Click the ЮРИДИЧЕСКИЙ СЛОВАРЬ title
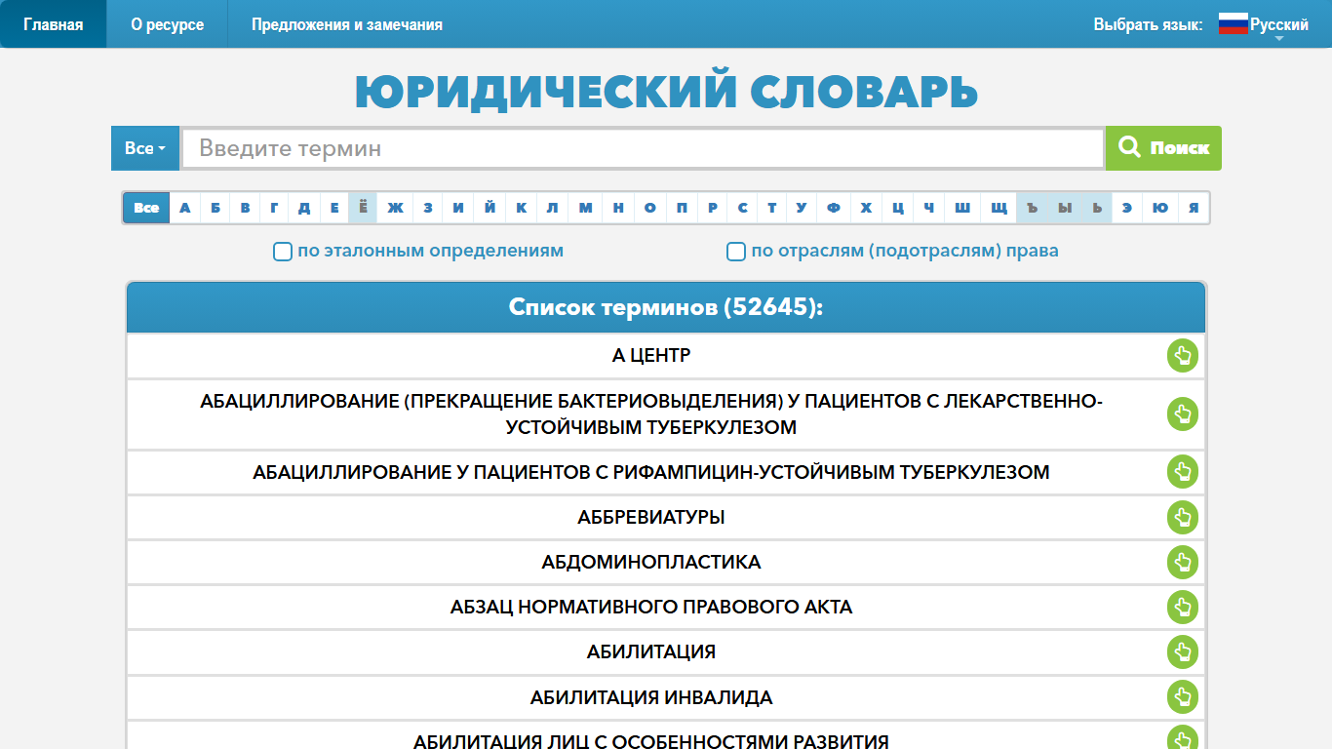 [666, 92]
